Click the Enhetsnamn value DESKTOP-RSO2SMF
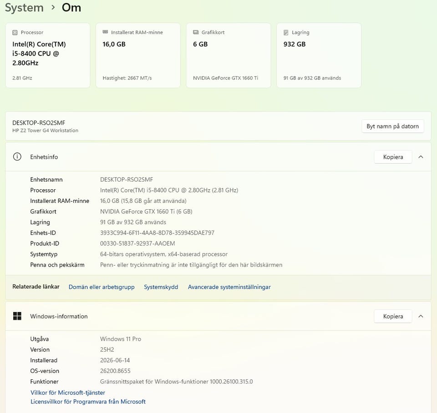The height and width of the screenshot is (413, 437). (x=127, y=180)
